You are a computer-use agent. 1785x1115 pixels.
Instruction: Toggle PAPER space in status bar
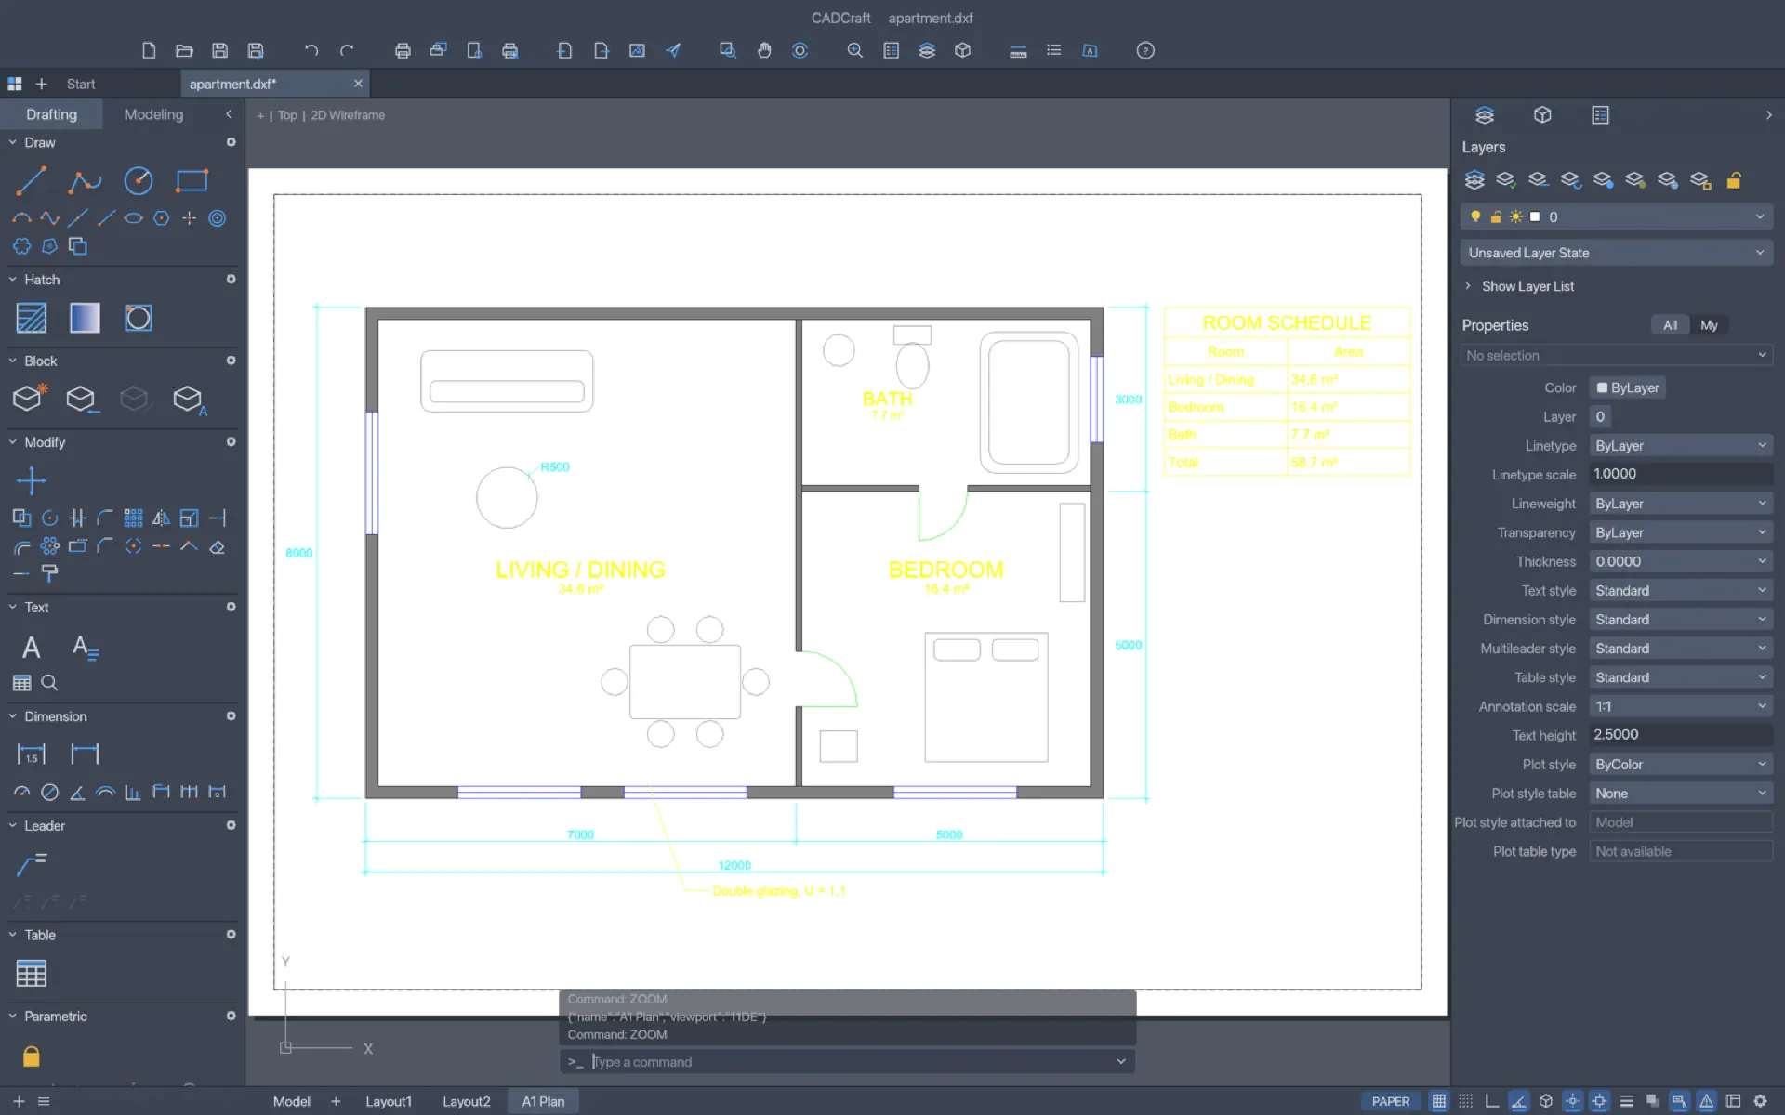coord(1391,1101)
